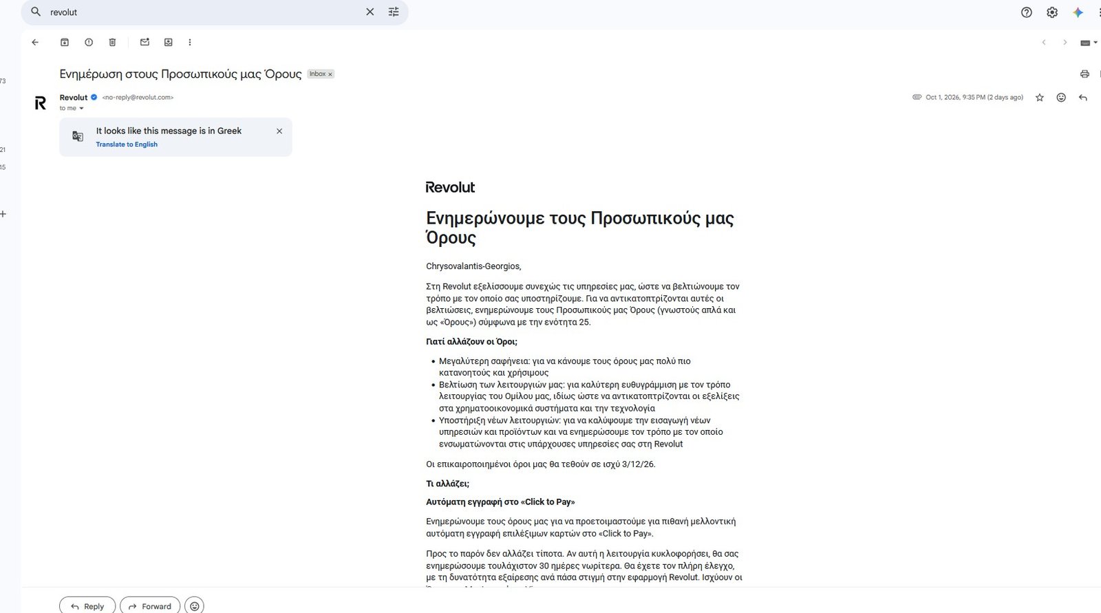Viewport: 1101px width, 613px height.
Task: Print this email conversation
Action: pyautogui.click(x=1084, y=74)
